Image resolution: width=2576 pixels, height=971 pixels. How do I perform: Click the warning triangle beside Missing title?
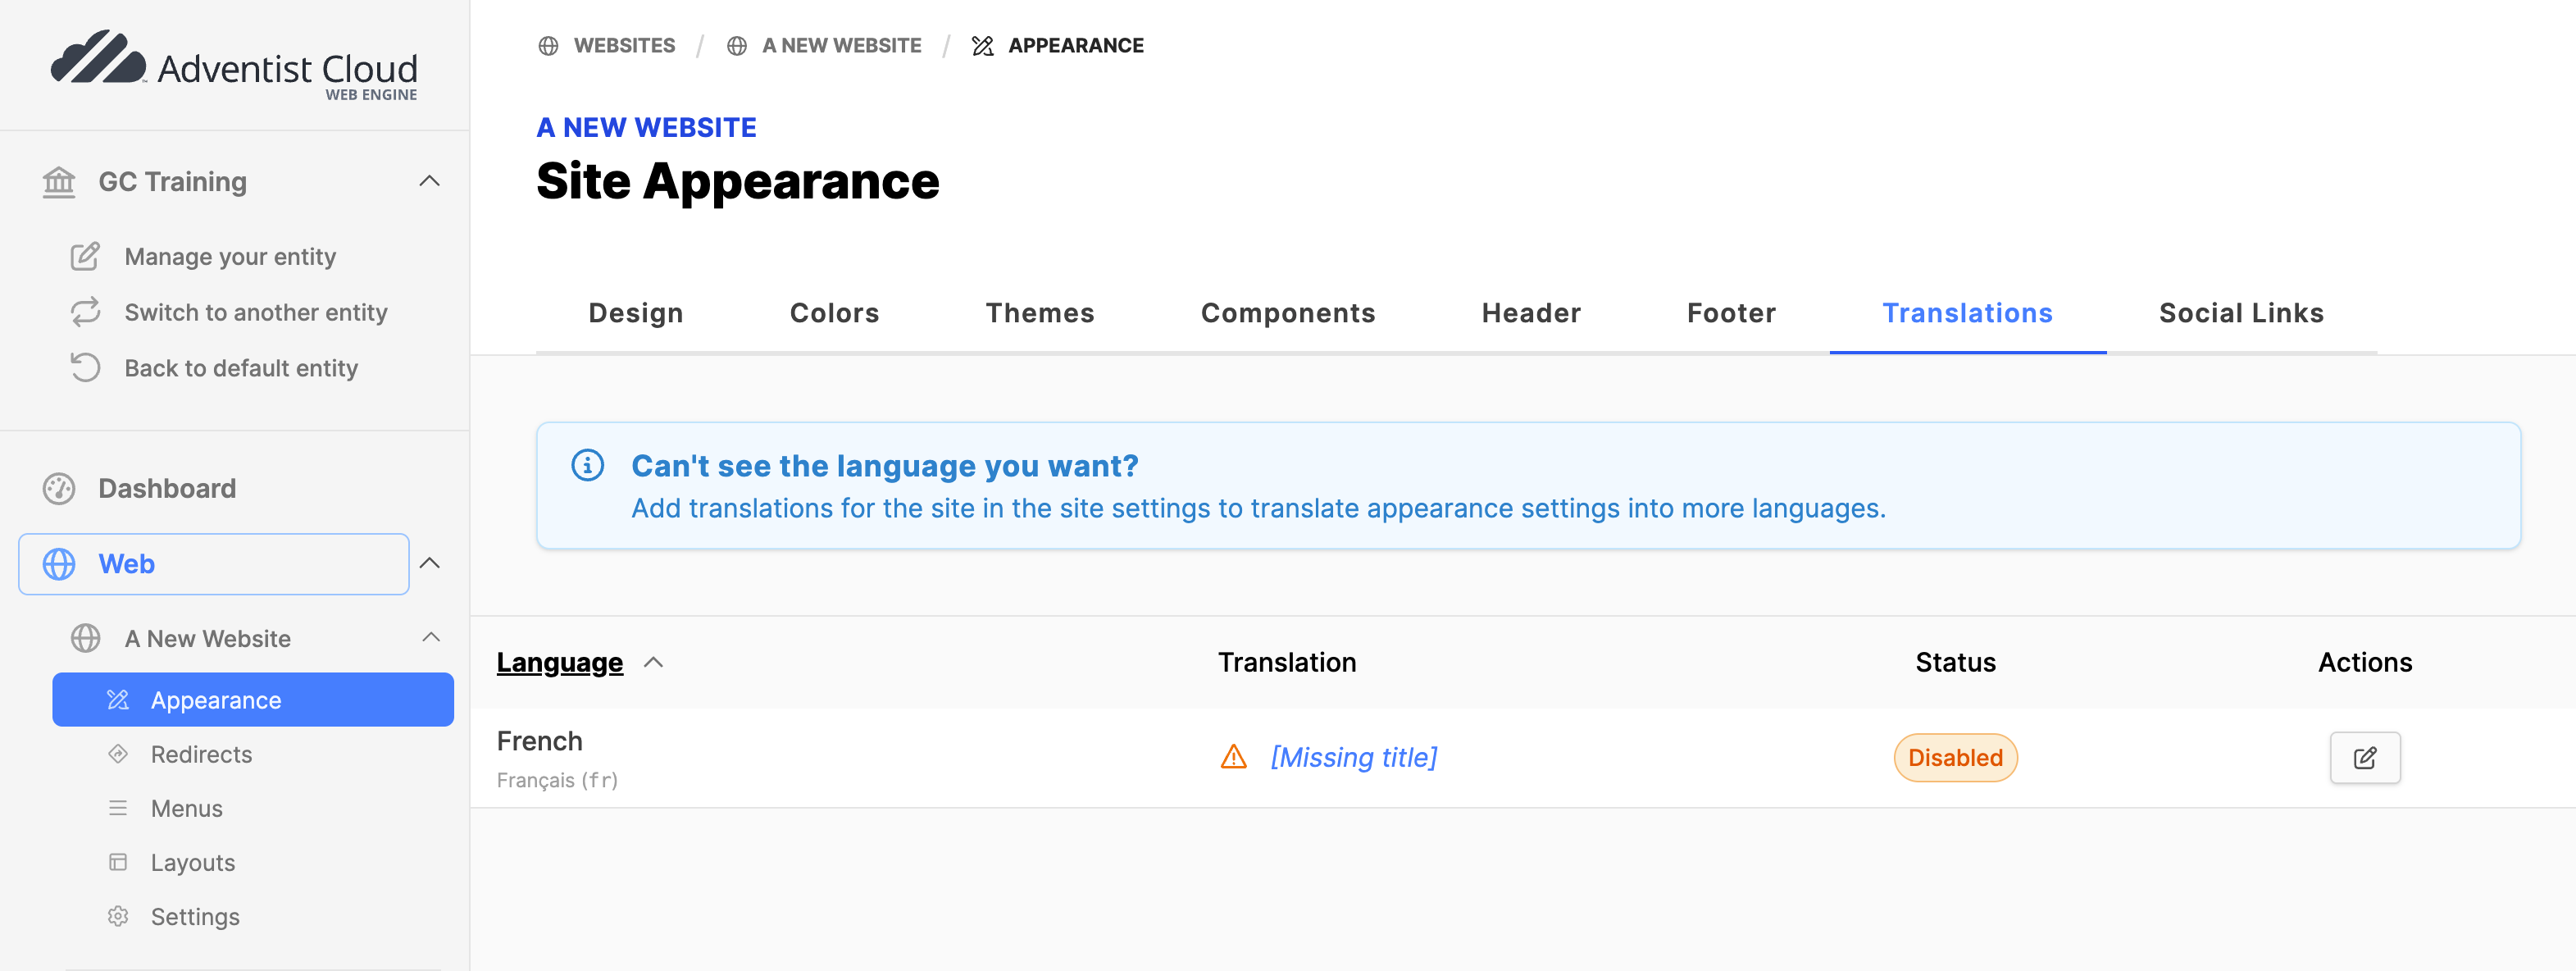click(x=1233, y=757)
